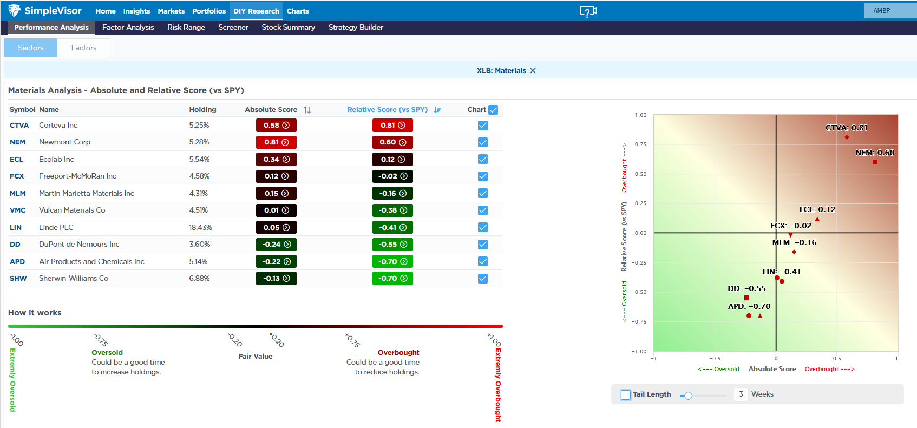Screen dimensions: 917x428
Task: Toggle the Chart header select-all checkbox
Action: click(493, 110)
